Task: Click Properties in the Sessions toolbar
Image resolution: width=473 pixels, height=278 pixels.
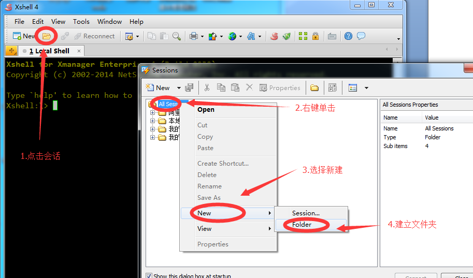Action: [x=280, y=87]
